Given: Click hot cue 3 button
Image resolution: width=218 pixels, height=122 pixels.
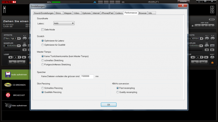Looking at the screenshot, I should (211, 26).
